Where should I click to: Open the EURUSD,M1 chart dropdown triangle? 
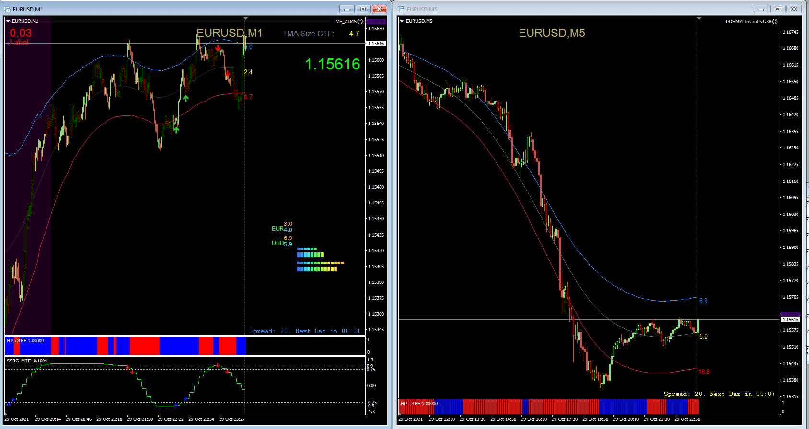(x=8, y=21)
